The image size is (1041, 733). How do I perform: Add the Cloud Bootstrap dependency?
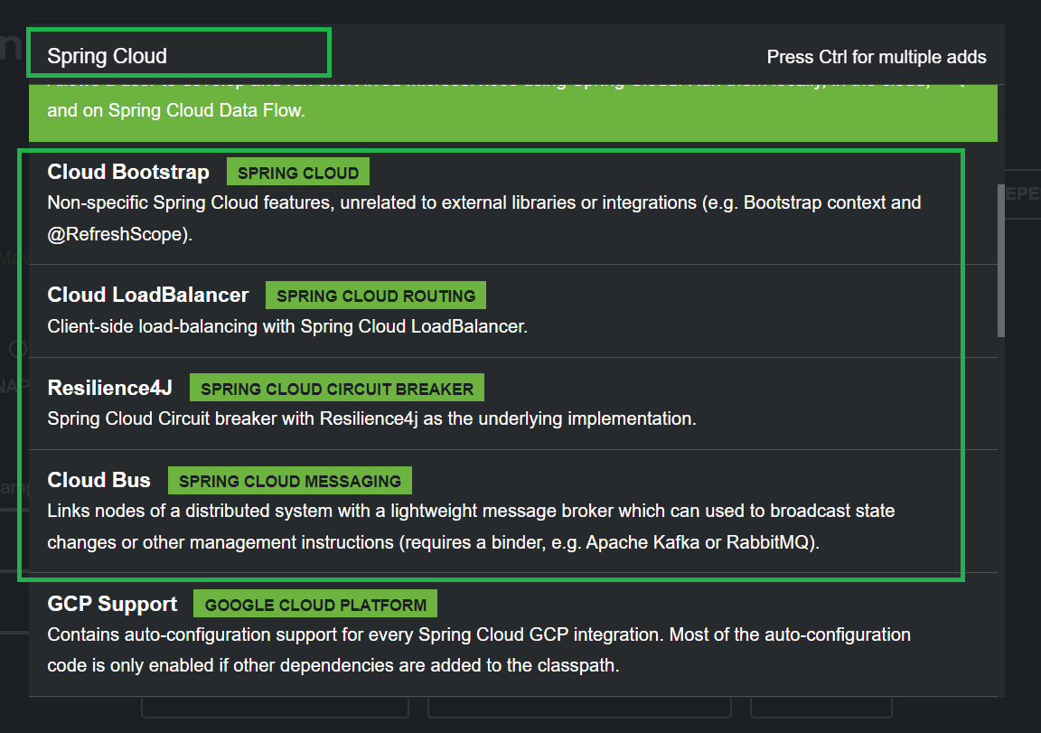[x=128, y=173]
